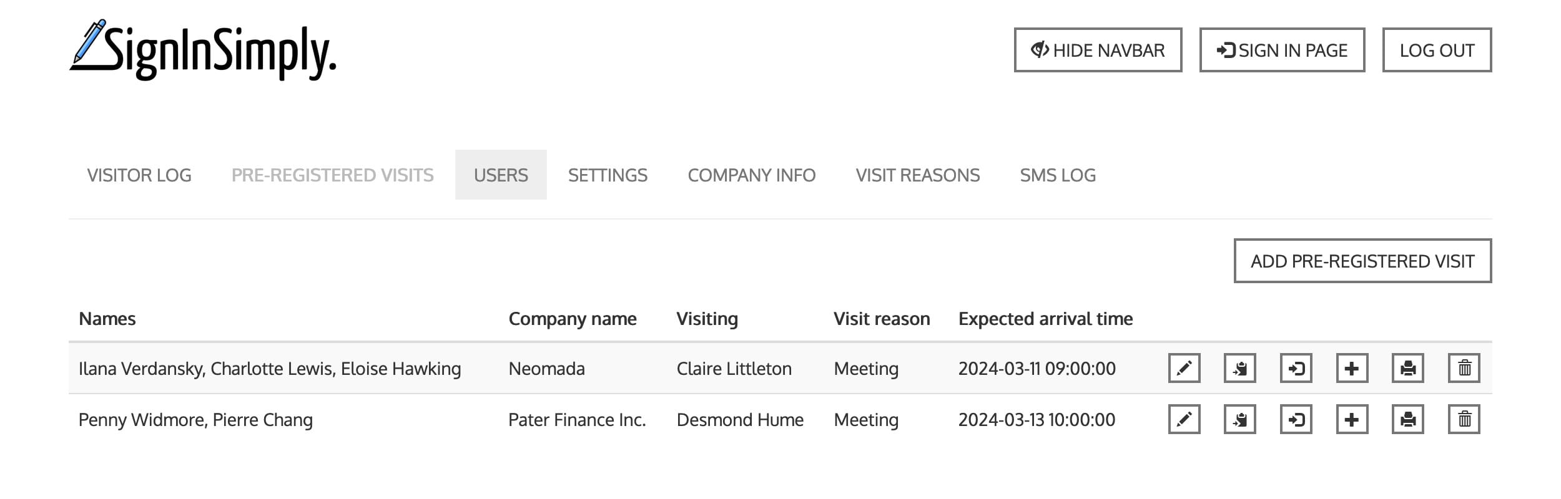The width and height of the screenshot is (1561, 499).
Task: Click the SignInSimply logo
Action: click(x=203, y=51)
